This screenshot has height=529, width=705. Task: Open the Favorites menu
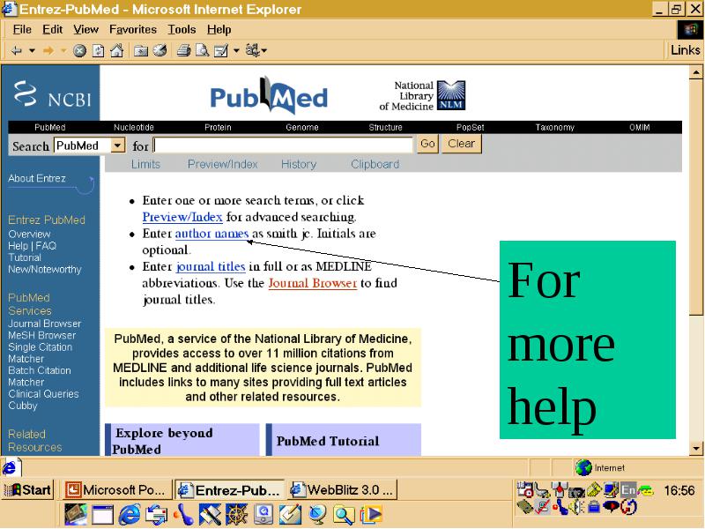pos(133,30)
